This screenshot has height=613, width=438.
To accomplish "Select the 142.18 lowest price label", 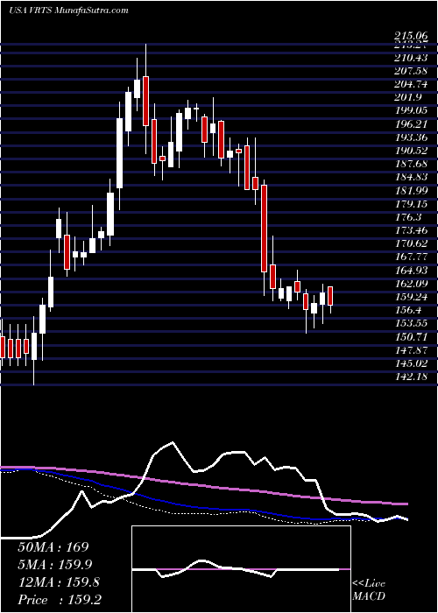I will tap(411, 377).
